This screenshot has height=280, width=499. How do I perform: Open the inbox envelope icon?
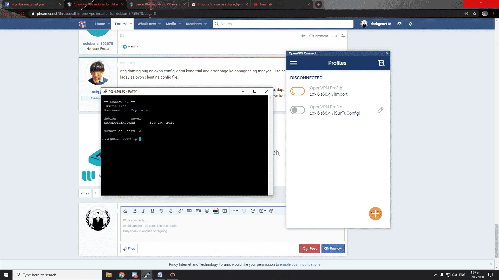(x=399, y=24)
